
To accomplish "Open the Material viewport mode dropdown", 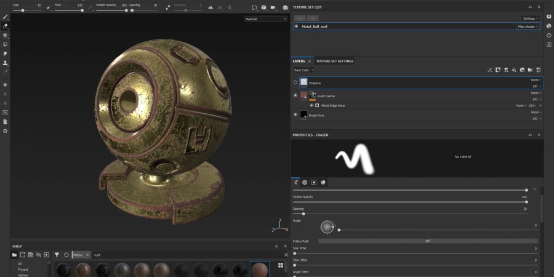I will 265,19.
